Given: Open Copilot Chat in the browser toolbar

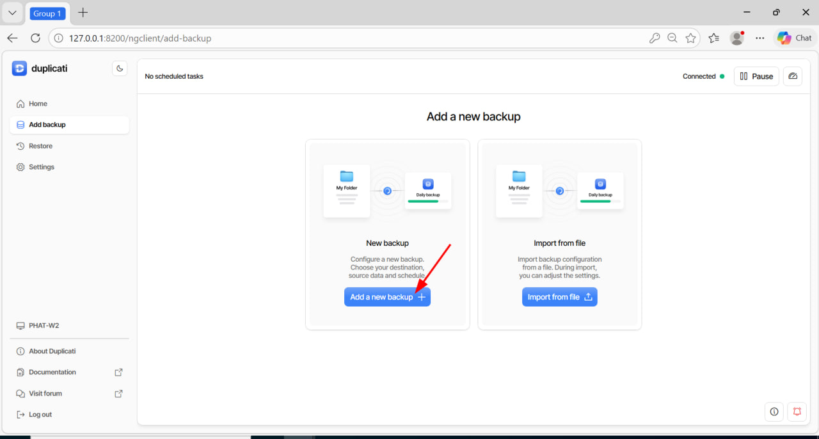Looking at the screenshot, I should point(793,38).
